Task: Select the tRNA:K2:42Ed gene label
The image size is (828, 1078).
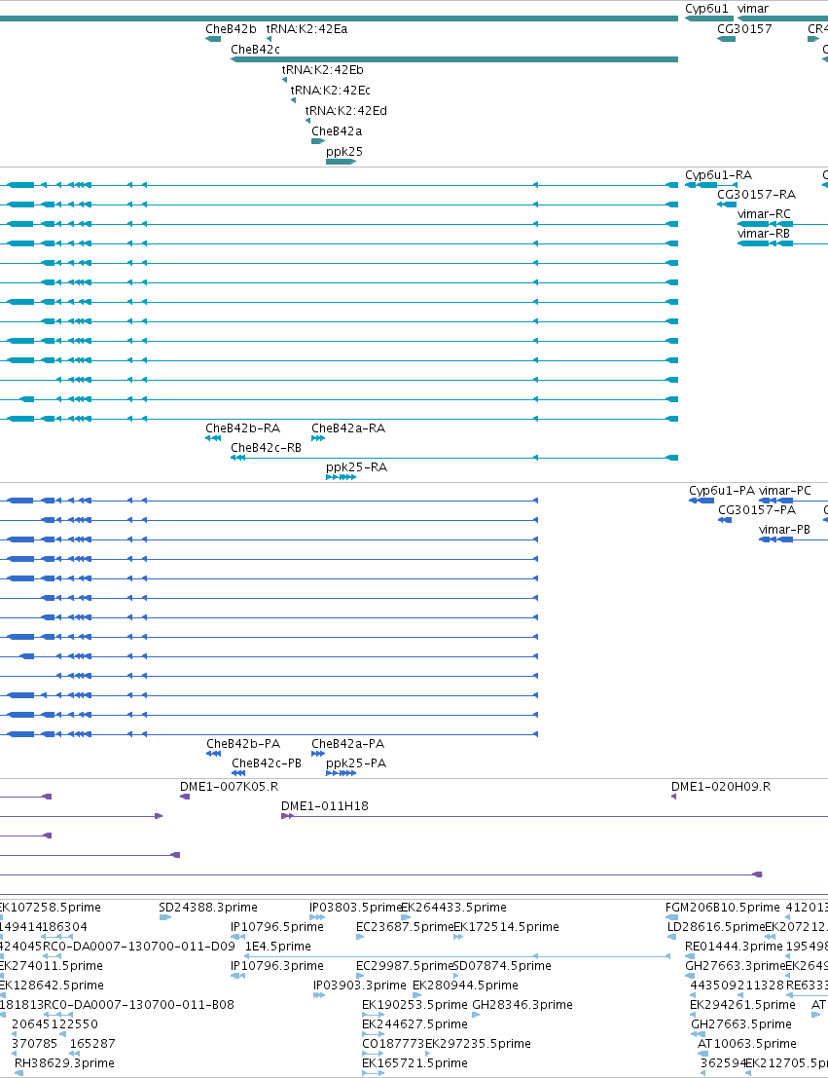Action: [346, 111]
